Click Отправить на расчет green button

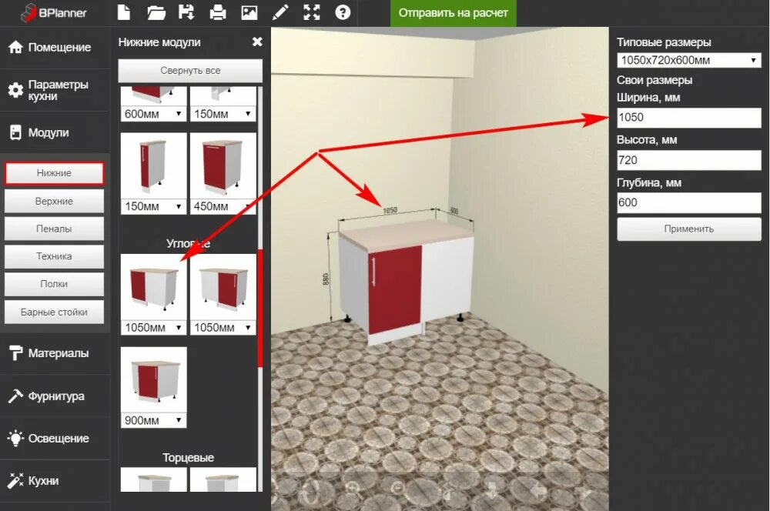[453, 13]
